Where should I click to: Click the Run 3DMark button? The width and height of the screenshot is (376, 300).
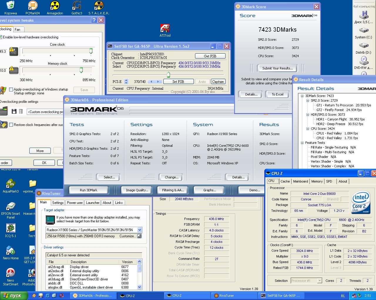coord(88,190)
